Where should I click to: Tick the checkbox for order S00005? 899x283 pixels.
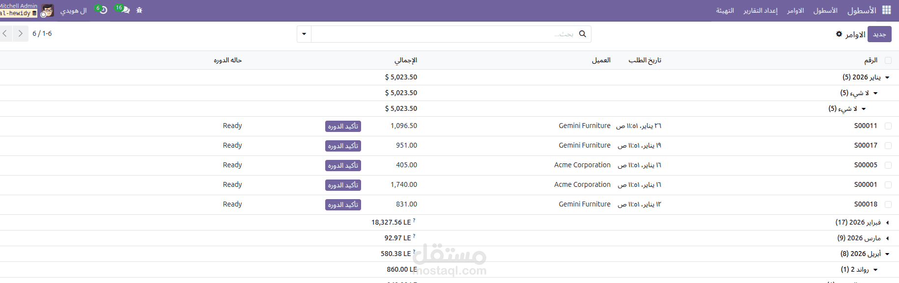pos(888,165)
